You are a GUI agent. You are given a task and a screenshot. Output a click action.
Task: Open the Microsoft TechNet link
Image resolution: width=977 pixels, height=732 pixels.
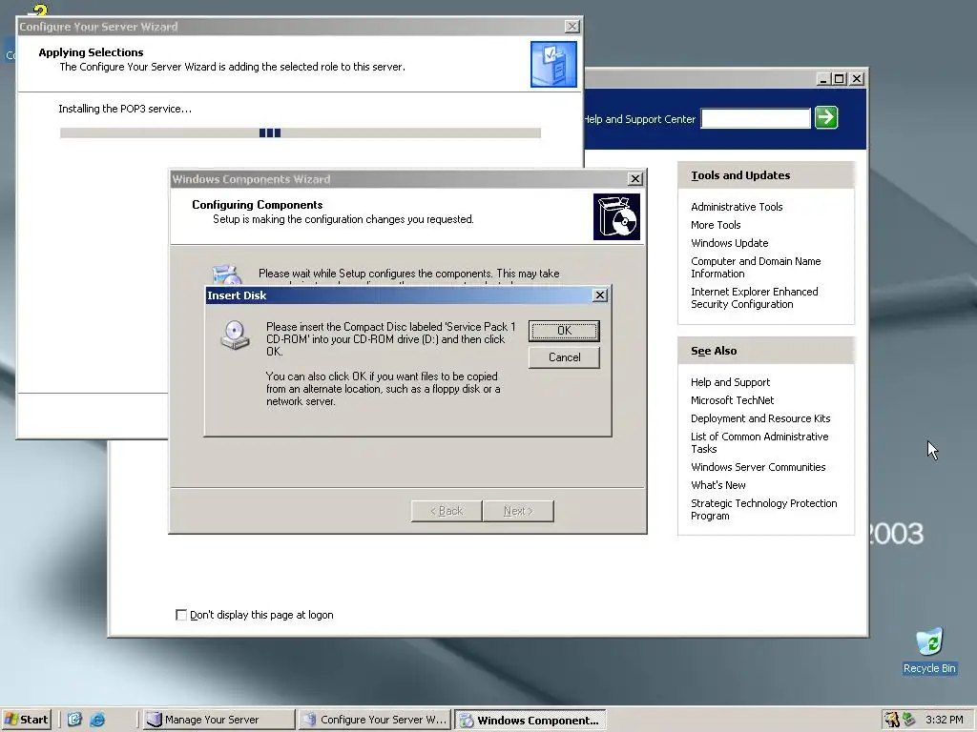(732, 400)
